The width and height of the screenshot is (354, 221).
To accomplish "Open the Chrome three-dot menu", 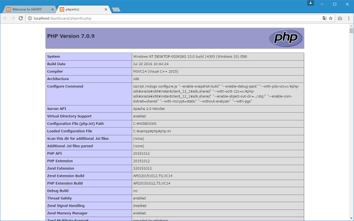I will point(348,18).
